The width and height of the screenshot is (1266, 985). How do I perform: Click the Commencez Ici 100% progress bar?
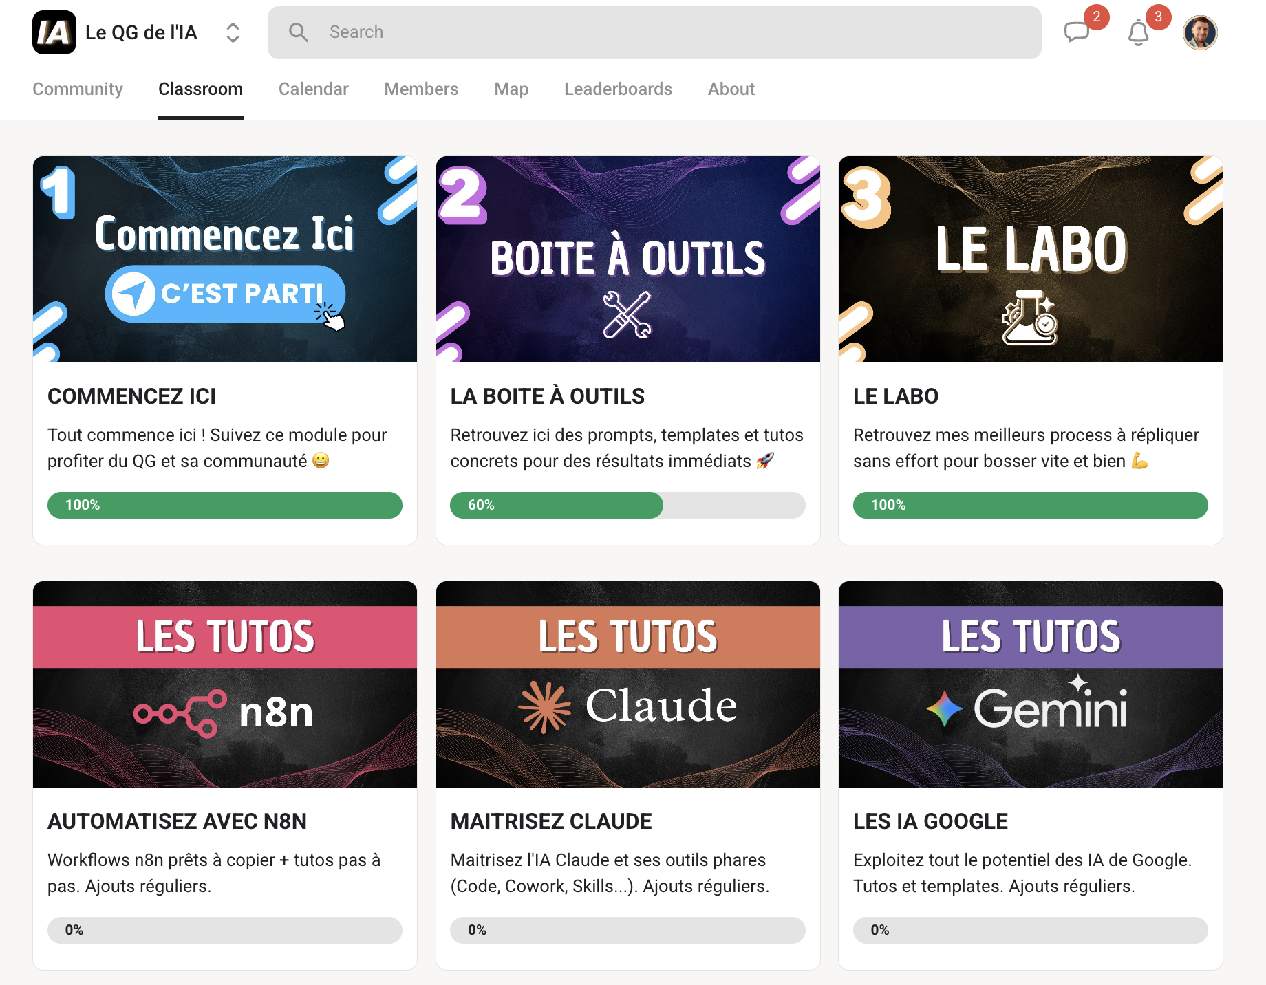pos(225,505)
